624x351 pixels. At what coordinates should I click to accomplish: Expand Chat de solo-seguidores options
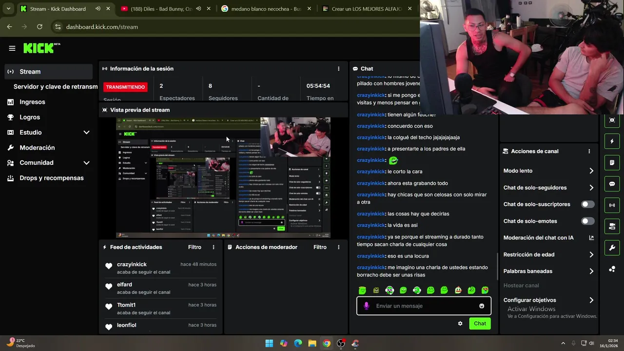tap(591, 188)
